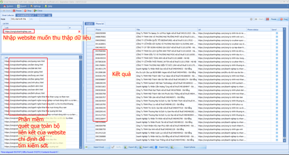Open the Export menu
289x155 pixels.
22,6
